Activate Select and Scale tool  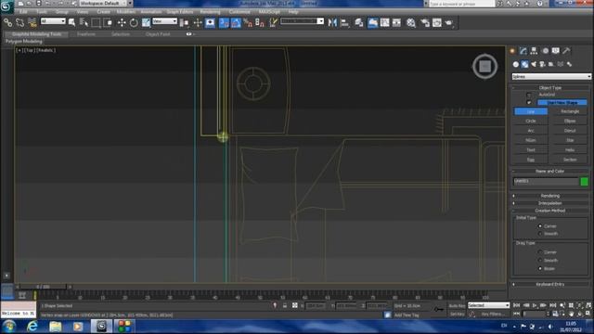pyautogui.click(x=146, y=22)
